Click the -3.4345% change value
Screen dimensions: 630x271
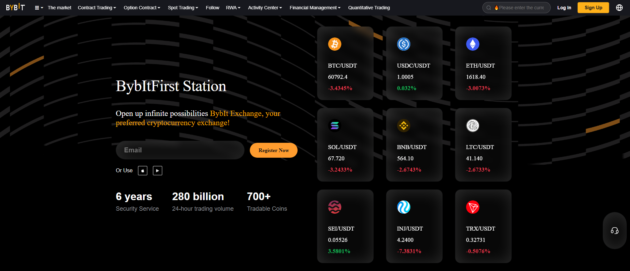(340, 88)
